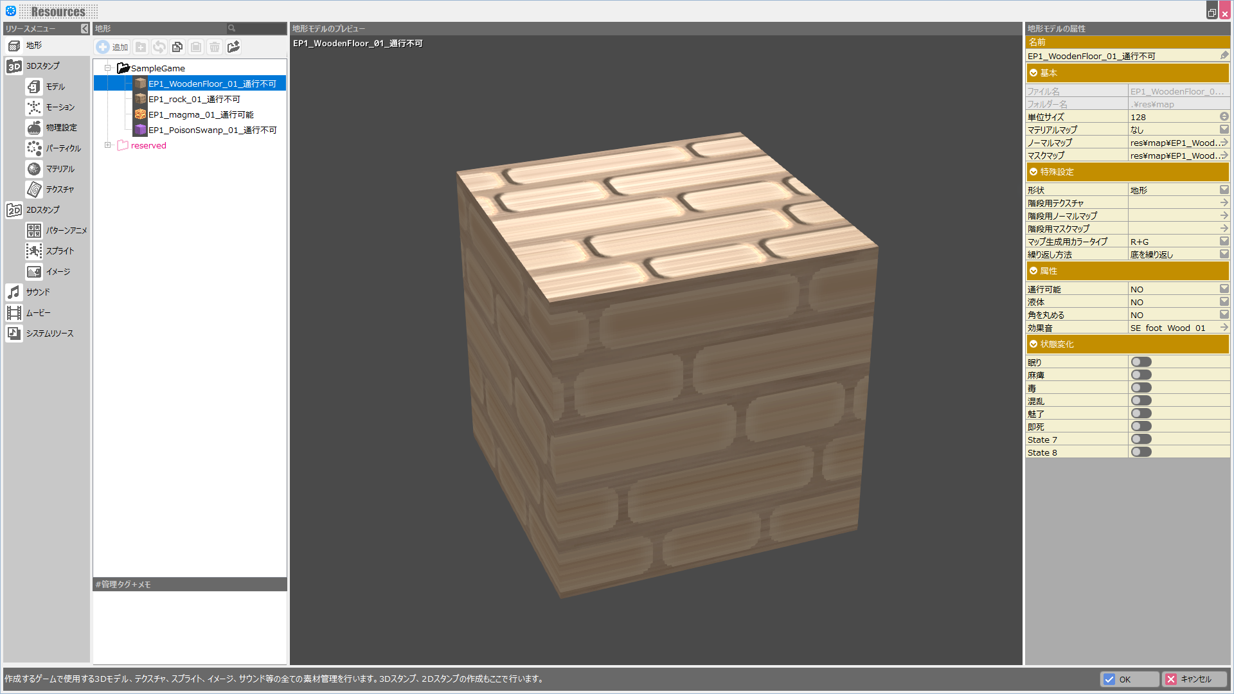Enable the State 8 toggle switch
Viewport: 1234px width, 694px height.
1141,452
